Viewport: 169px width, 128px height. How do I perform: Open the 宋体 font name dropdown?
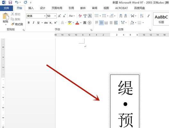point(45,16)
